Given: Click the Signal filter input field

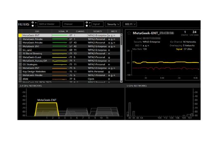Looking at the screenshot, I should point(97,24).
